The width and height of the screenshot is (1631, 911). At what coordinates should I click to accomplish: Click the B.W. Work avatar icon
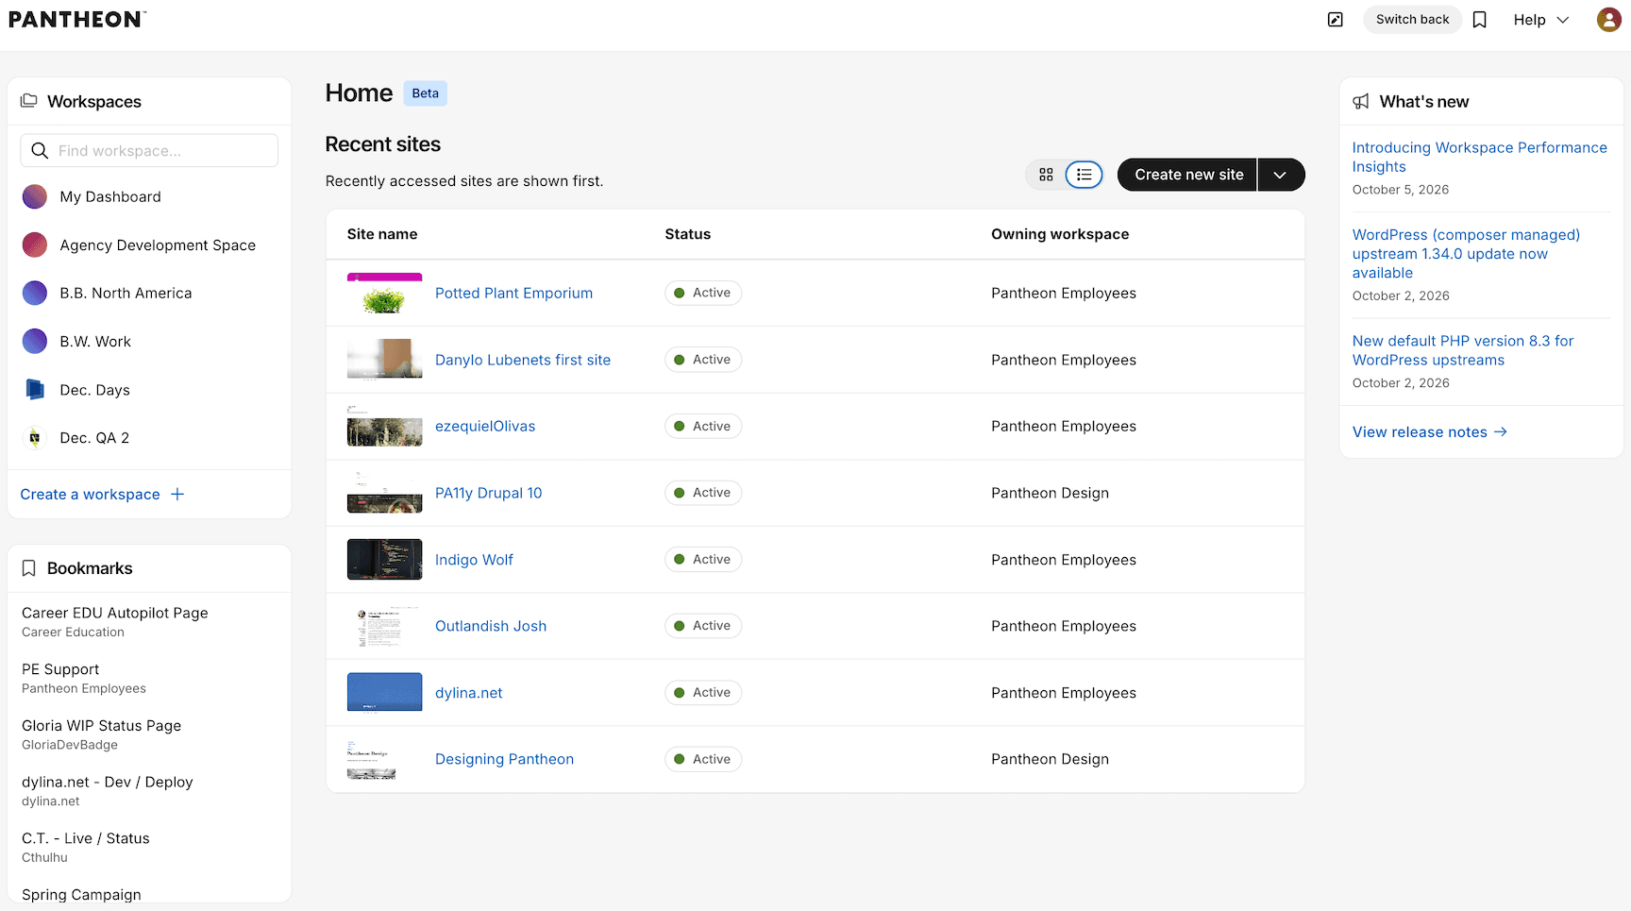click(x=35, y=342)
